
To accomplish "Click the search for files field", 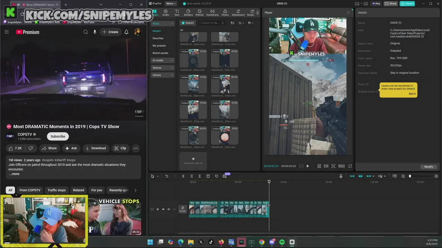I will coord(211,23).
